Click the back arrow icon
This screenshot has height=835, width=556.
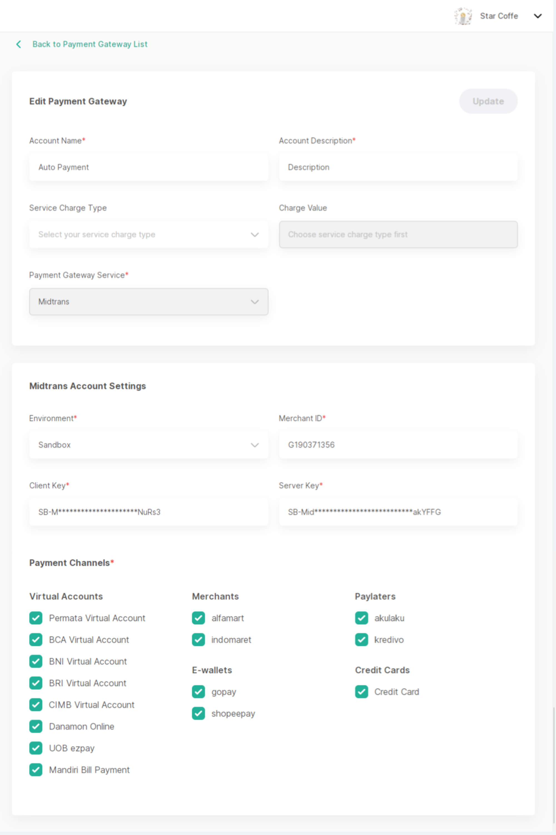[18, 44]
